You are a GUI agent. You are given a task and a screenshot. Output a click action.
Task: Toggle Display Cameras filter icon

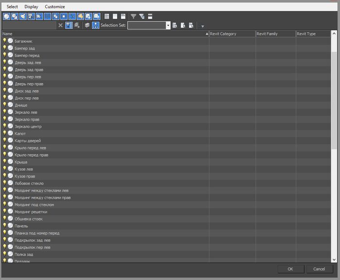[x=31, y=16]
